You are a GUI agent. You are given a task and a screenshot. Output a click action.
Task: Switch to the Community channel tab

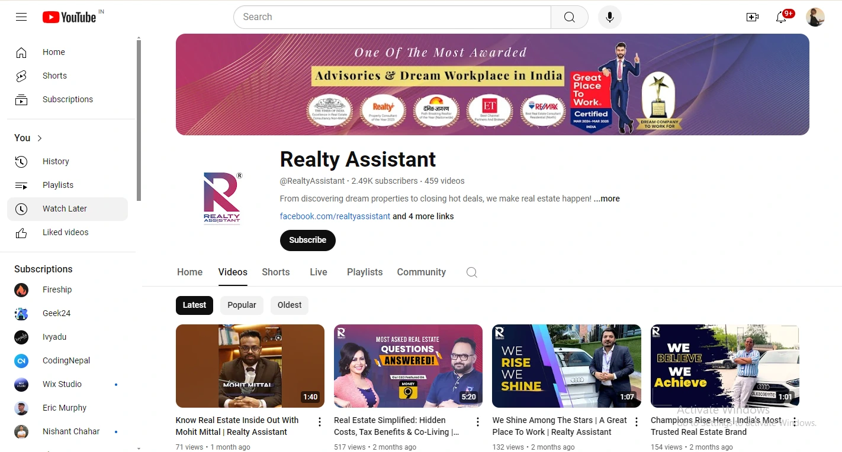421,272
